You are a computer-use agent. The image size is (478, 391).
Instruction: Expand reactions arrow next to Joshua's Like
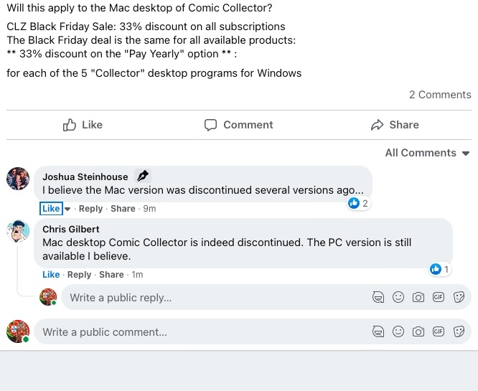(67, 209)
